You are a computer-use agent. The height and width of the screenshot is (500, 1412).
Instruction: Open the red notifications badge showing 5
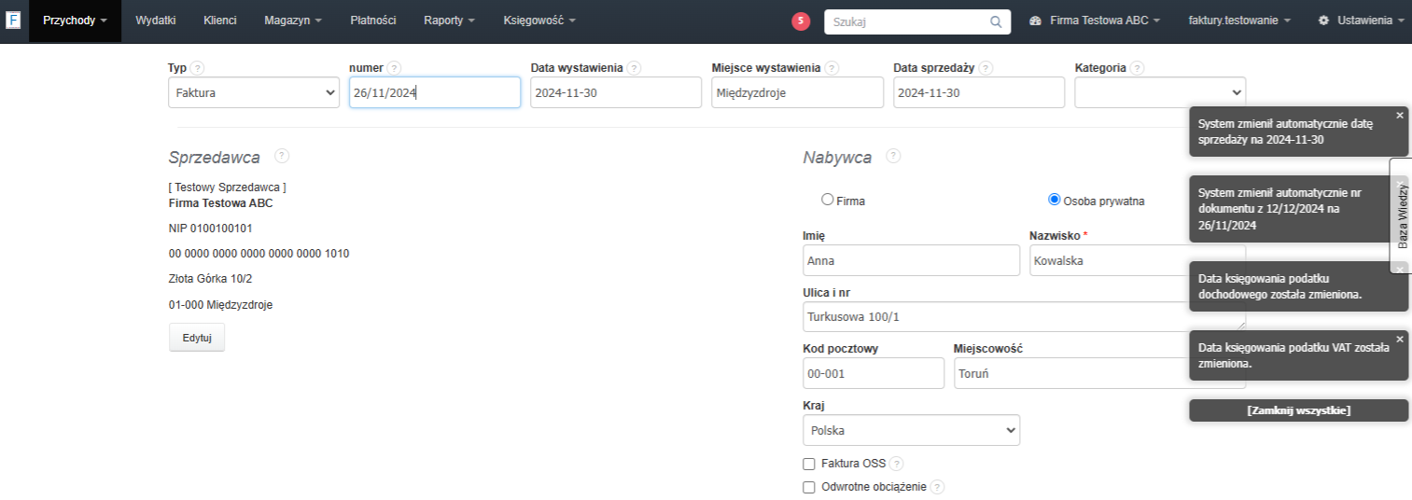(x=801, y=21)
